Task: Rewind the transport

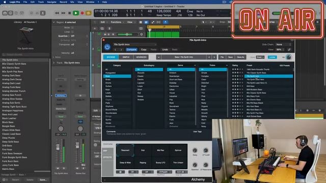Action: click(57, 13)
